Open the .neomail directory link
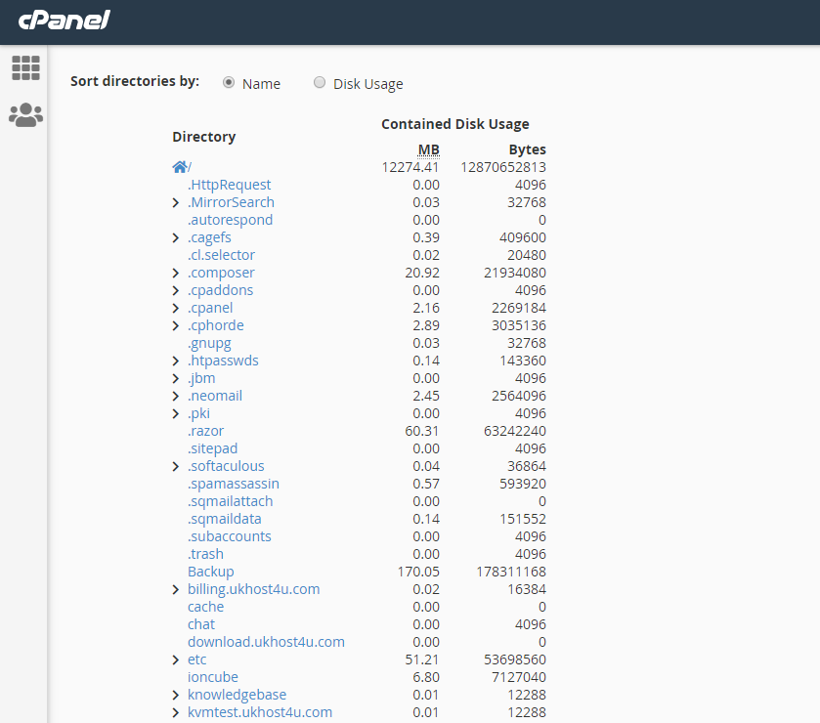 (215, 396)
